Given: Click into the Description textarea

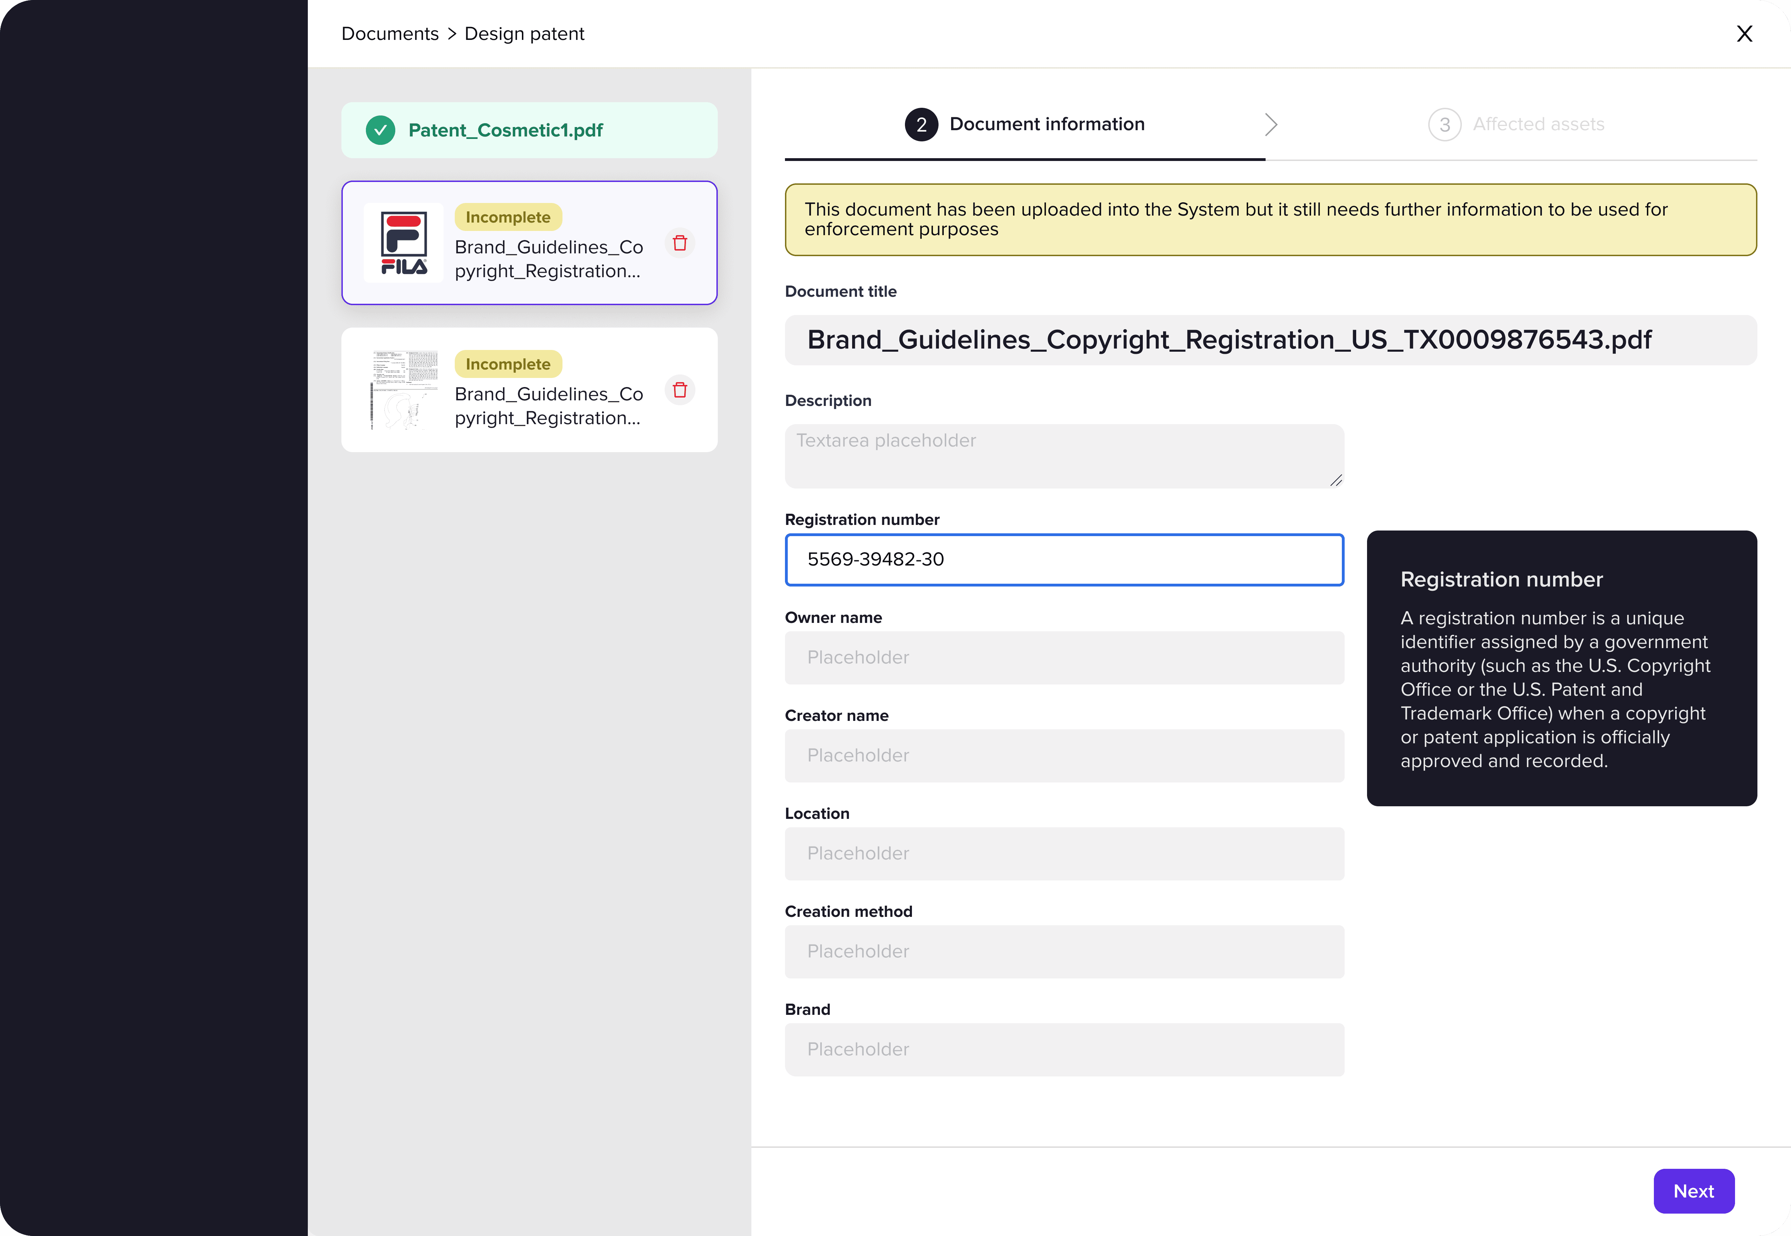Looking at the screenshot, I should click(1063, 456).
